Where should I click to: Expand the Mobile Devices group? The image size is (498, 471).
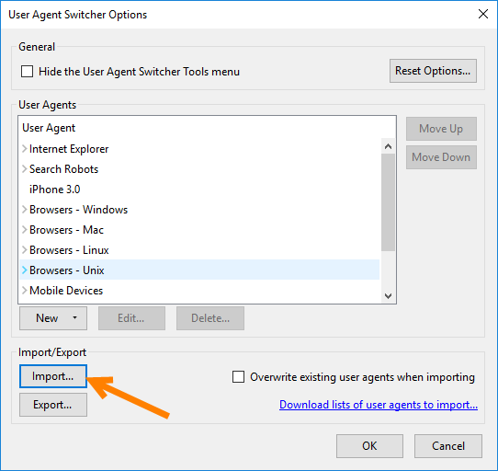[x=25, y=291]
